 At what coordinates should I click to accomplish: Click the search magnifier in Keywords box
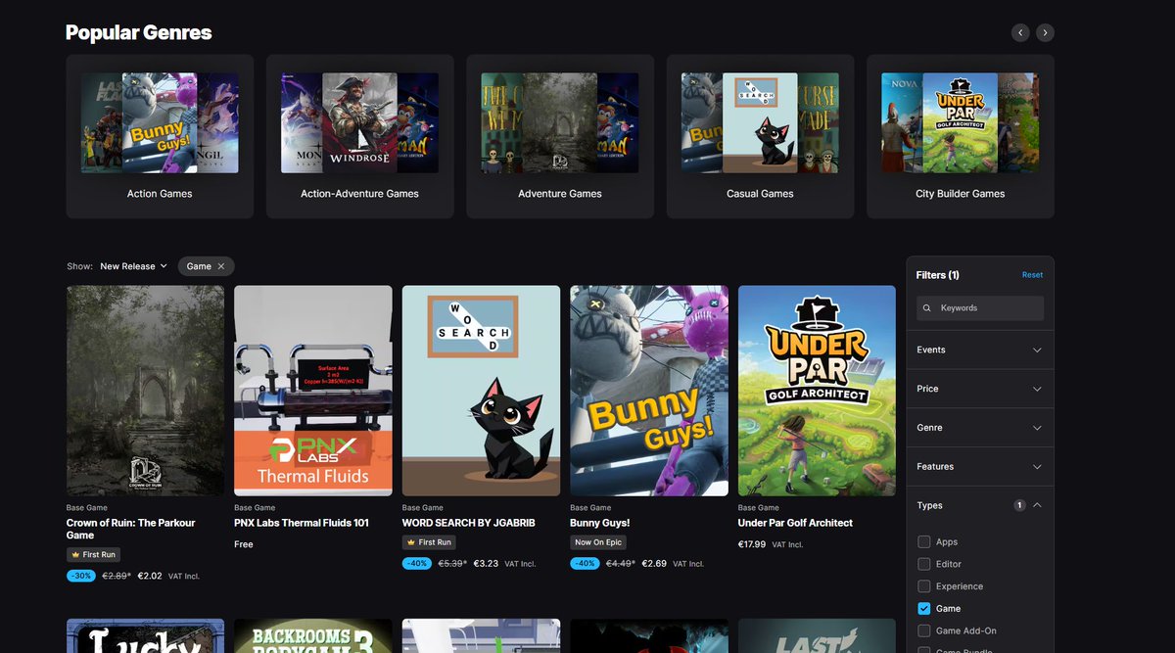(926, 308)
